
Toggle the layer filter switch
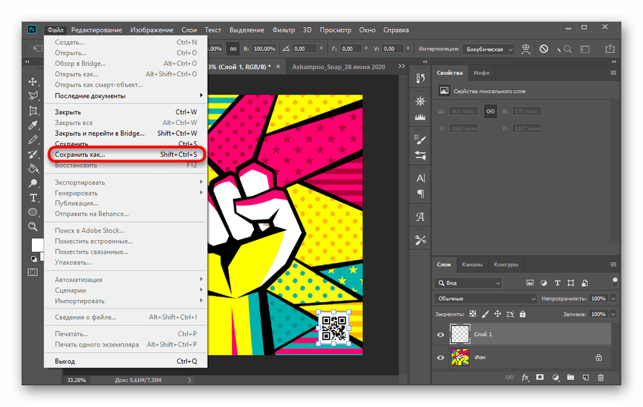point(615,282)
